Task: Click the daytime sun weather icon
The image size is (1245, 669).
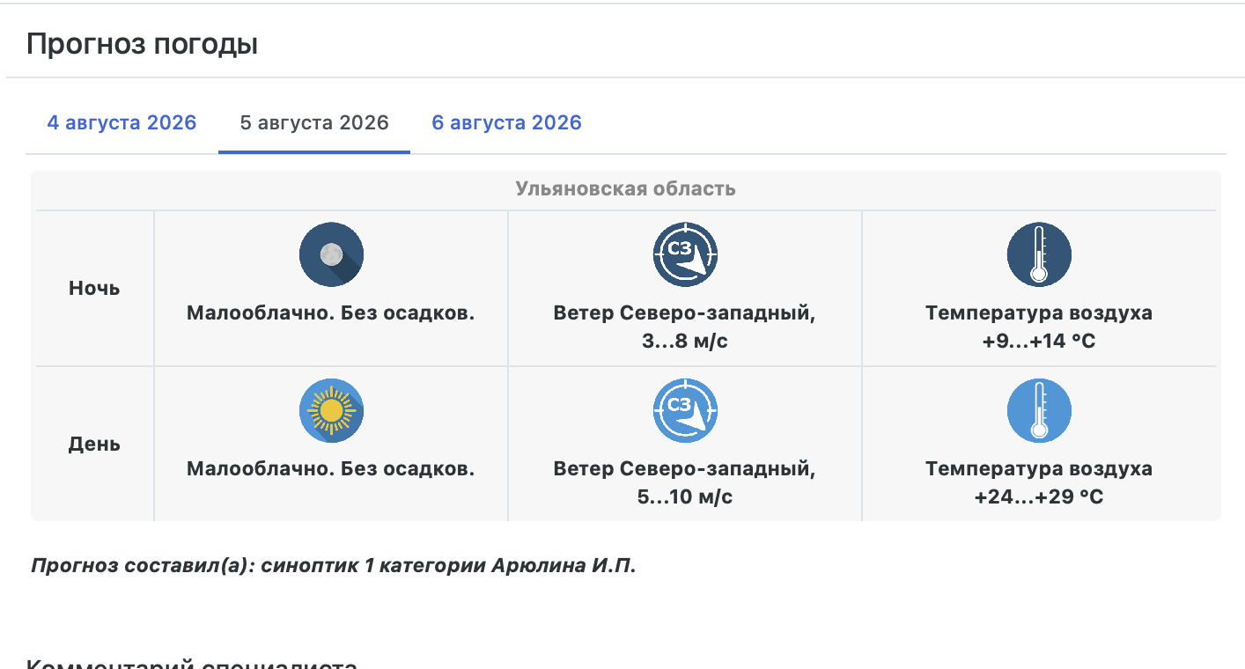Action: [x=331, y=411]
